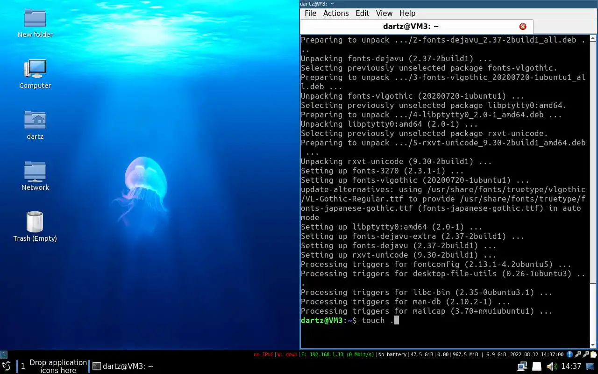Click the 'Drop application icons here' quick-launch area
Screen dimensions: 598x374
click(58, 367)
